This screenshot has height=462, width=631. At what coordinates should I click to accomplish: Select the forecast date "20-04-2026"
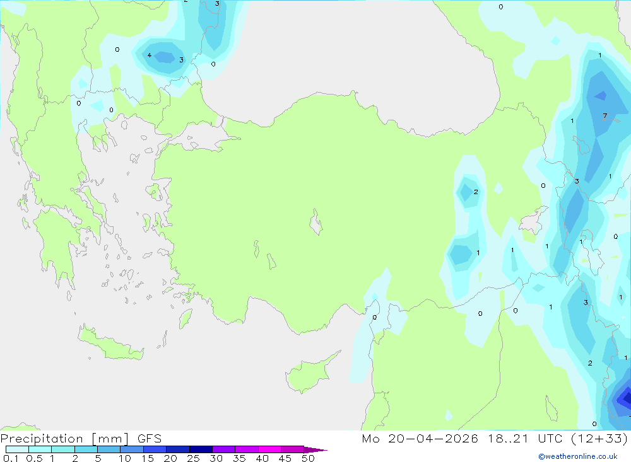[433, 438]
